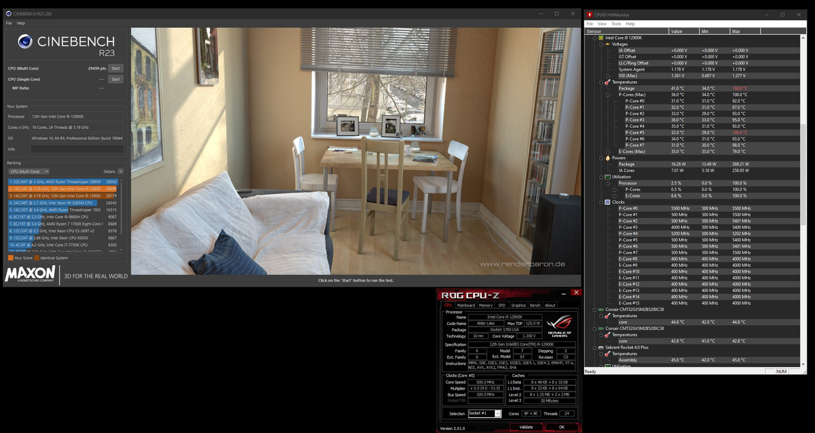Click the Cinebench R23 logo icon

tap(25, 42)
